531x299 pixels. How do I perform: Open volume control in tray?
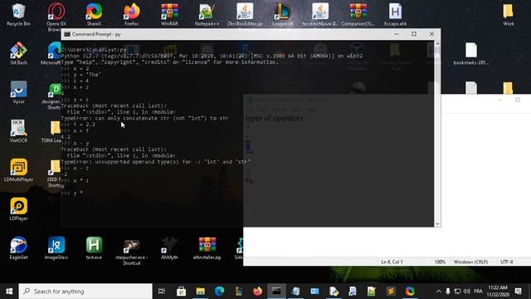point(466,292)
